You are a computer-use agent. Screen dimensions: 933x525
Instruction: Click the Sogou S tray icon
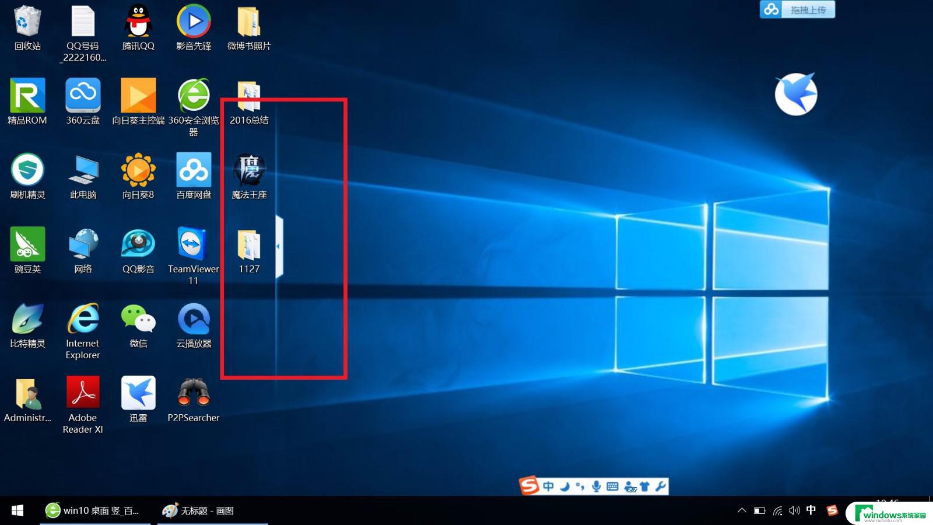tap(832, 510)
